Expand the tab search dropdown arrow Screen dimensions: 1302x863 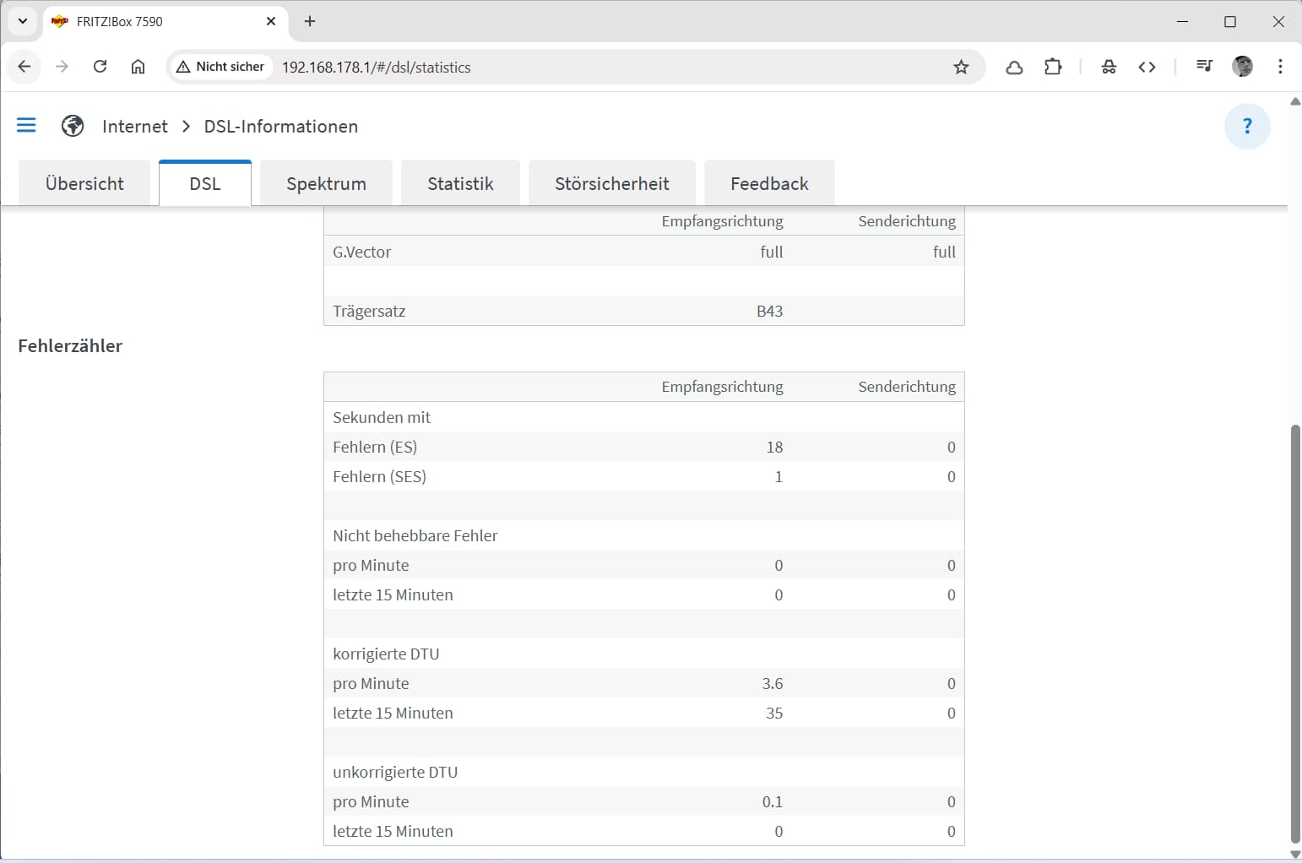pos(23,21)
